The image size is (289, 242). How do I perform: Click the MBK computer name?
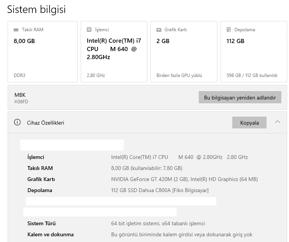tap(20, 95)
